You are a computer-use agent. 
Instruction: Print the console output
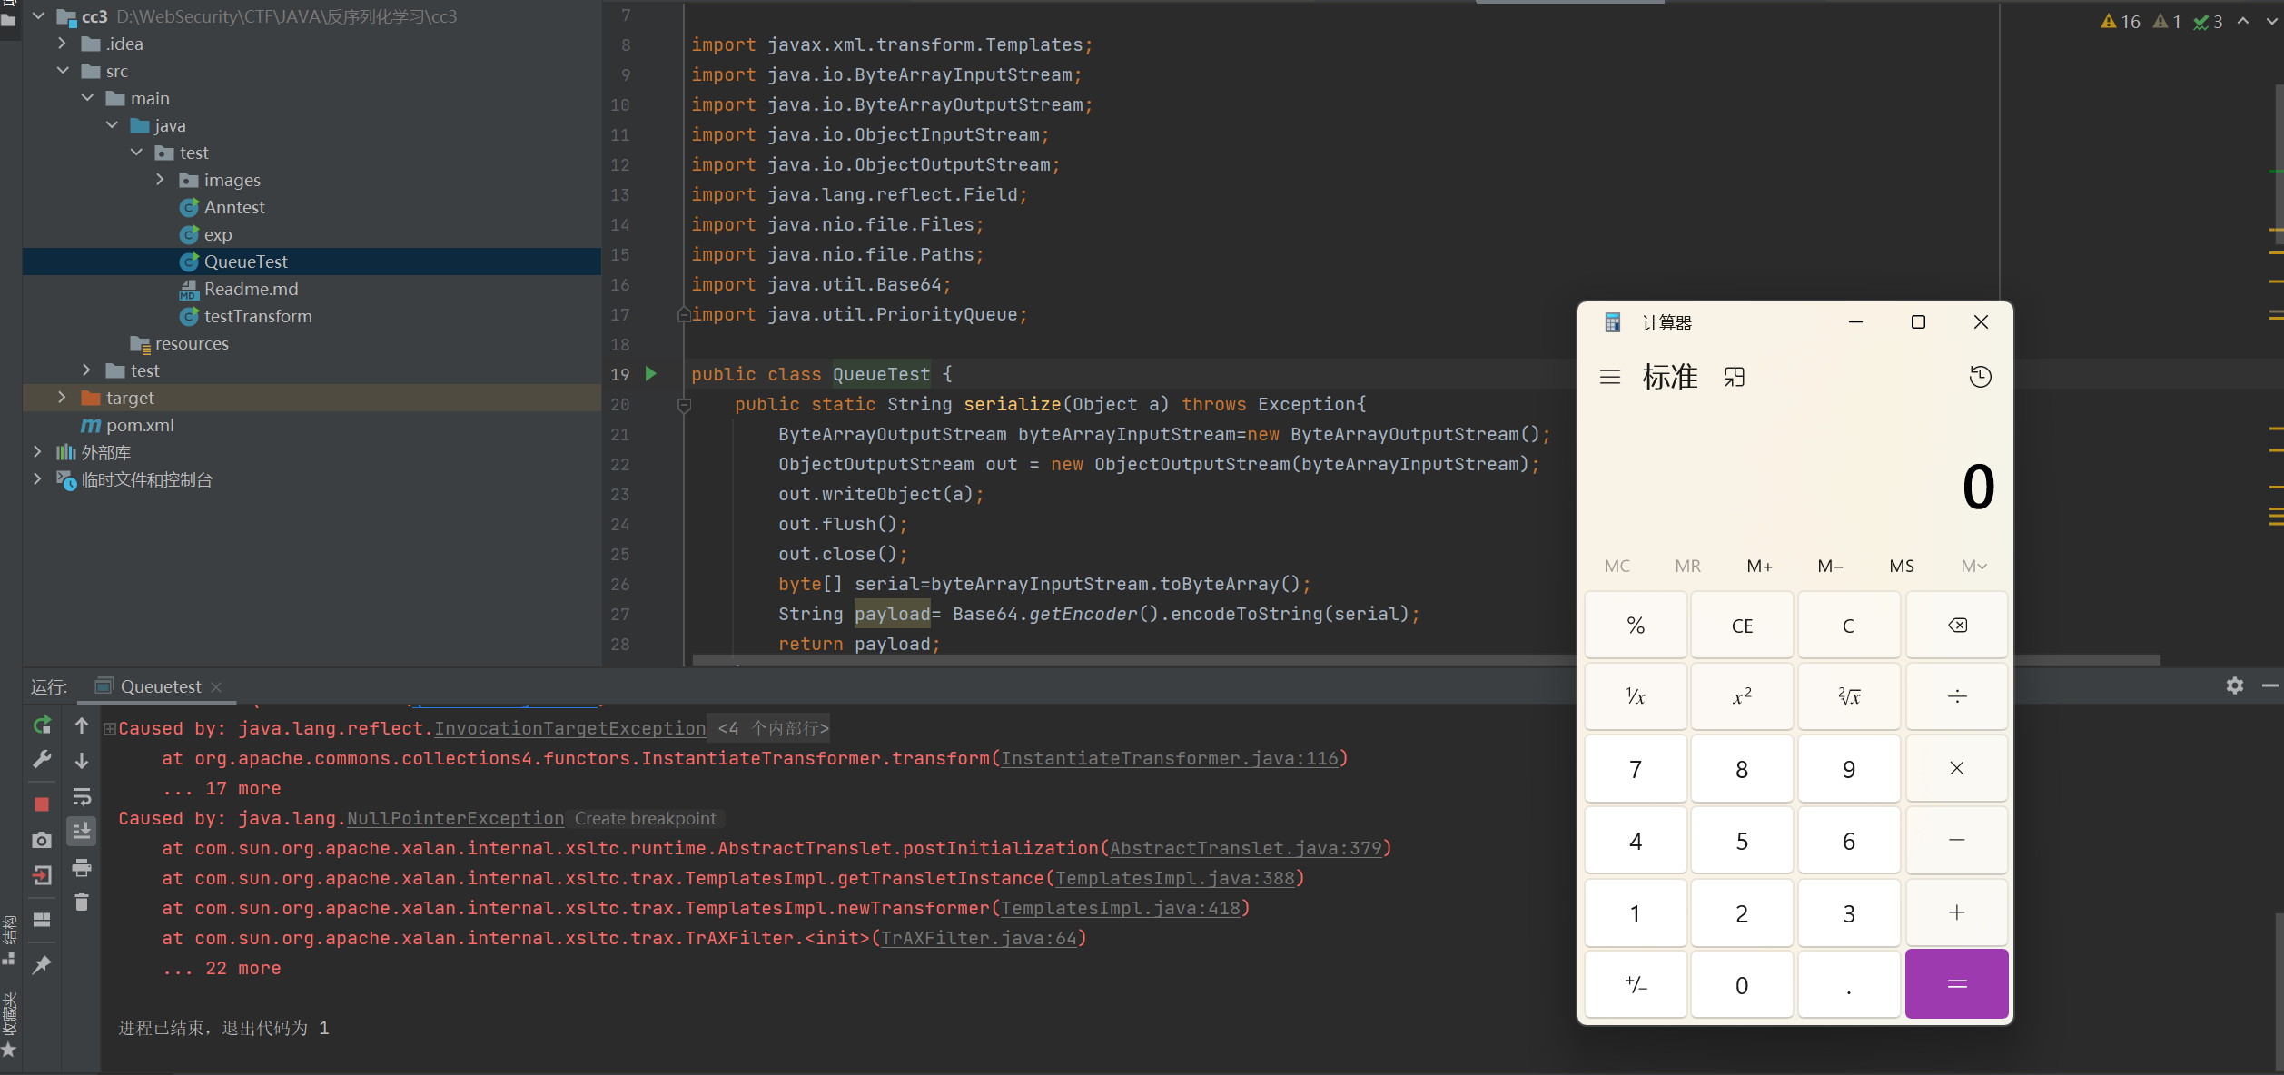click(x=82, y=867)
